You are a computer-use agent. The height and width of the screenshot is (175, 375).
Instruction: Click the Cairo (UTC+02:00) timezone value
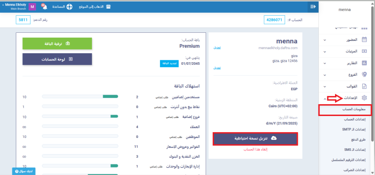point(283,106)
